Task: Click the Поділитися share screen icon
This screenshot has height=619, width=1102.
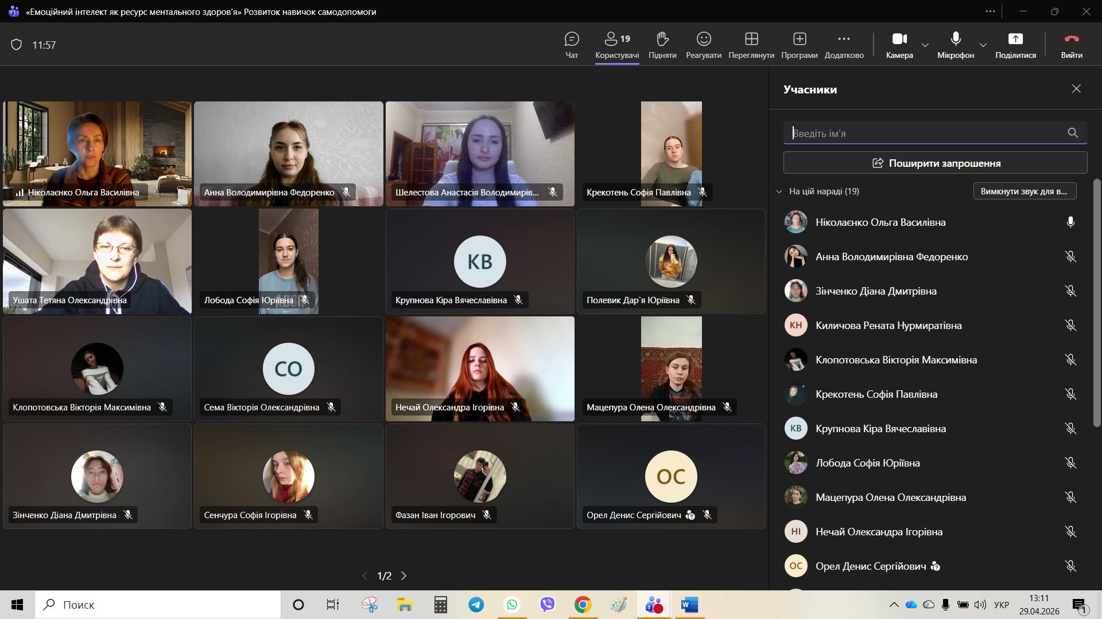Action: (x=1015, y=39)
